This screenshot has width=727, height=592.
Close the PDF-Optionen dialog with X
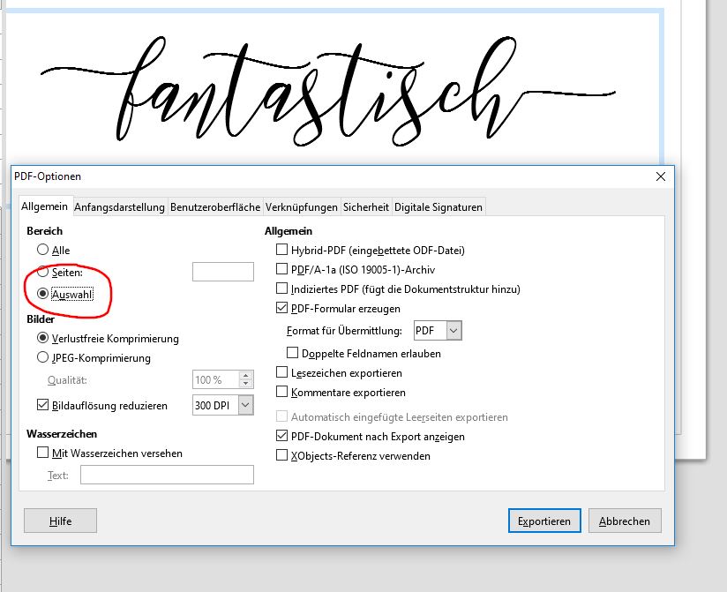click(661, 176)
